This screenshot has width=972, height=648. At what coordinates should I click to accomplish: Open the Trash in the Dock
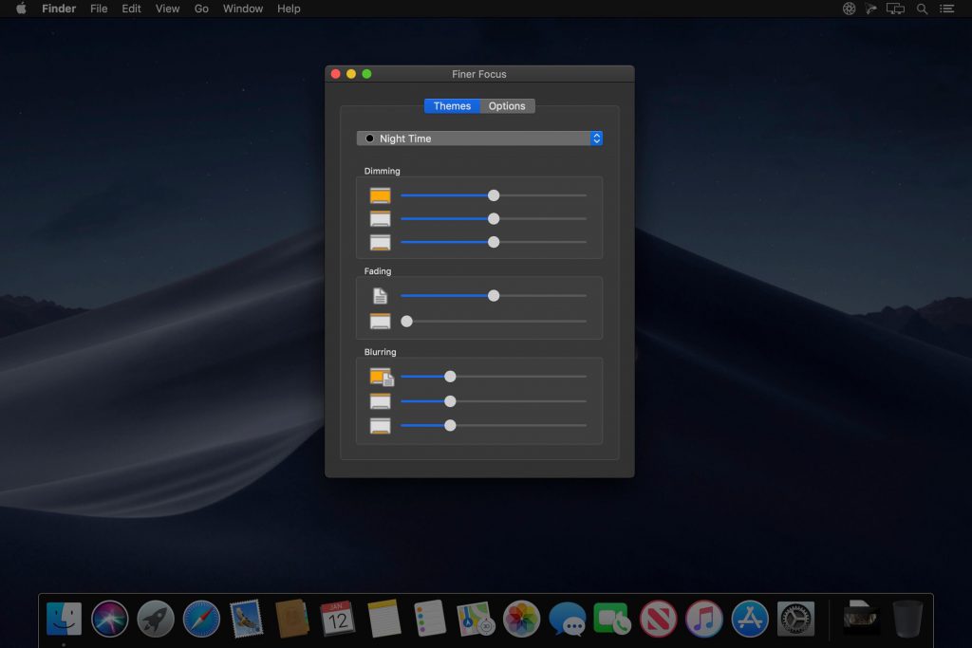click(x=907, y=619)
